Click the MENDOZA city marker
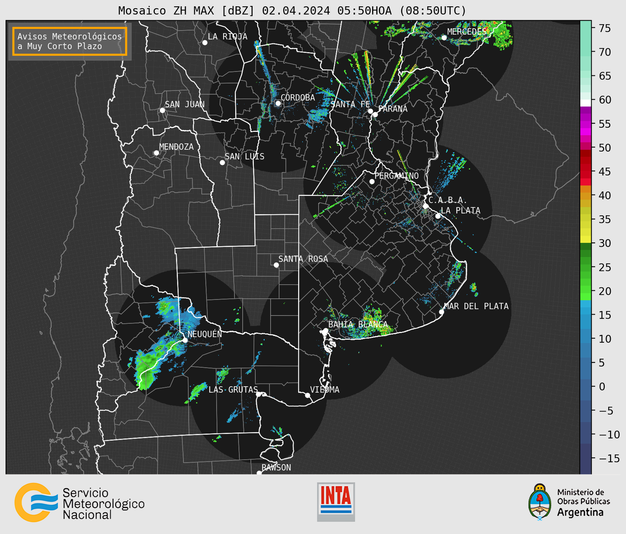Screen dimensions: 626x534 click(x=156, y=153)
